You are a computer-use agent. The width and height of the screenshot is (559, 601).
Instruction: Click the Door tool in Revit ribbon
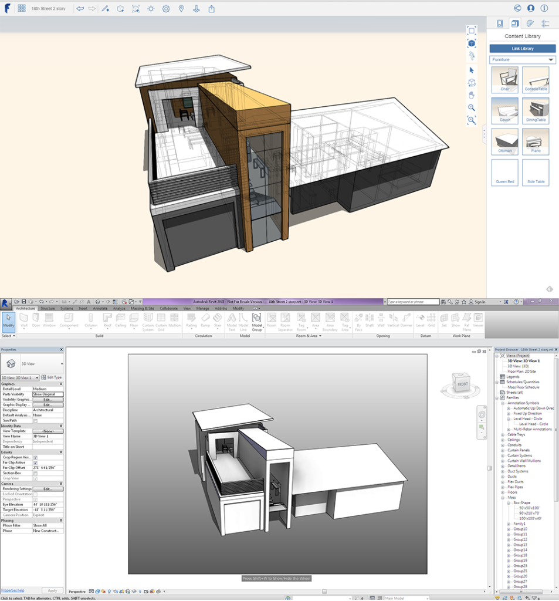click(x=36, y=320)
